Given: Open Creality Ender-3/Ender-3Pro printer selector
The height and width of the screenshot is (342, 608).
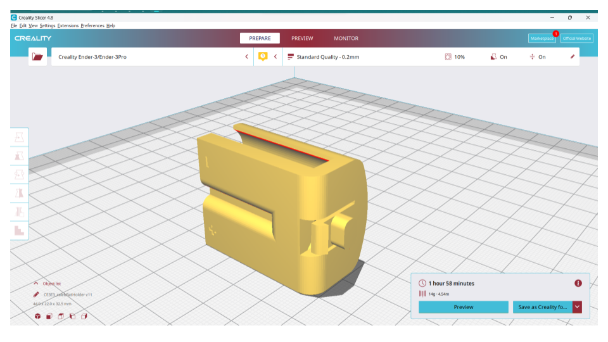Looking at the screenshot, I should pyautogui.click(x=152, y=56).
